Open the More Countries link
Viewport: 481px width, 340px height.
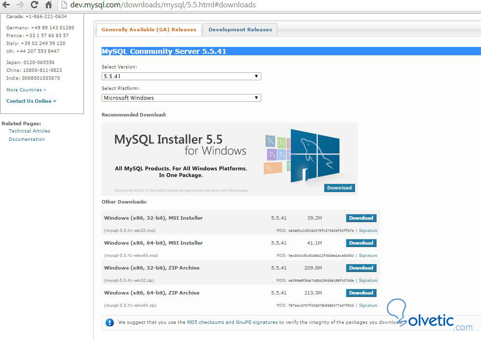coord(26,90)
